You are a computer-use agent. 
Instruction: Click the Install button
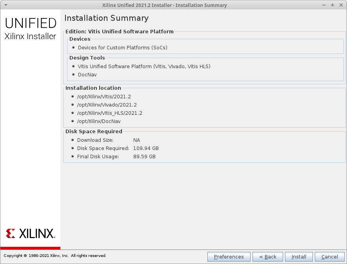tap(299, 257)
